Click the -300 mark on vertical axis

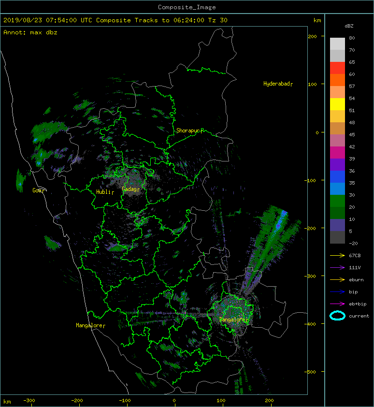pos(310,276)
